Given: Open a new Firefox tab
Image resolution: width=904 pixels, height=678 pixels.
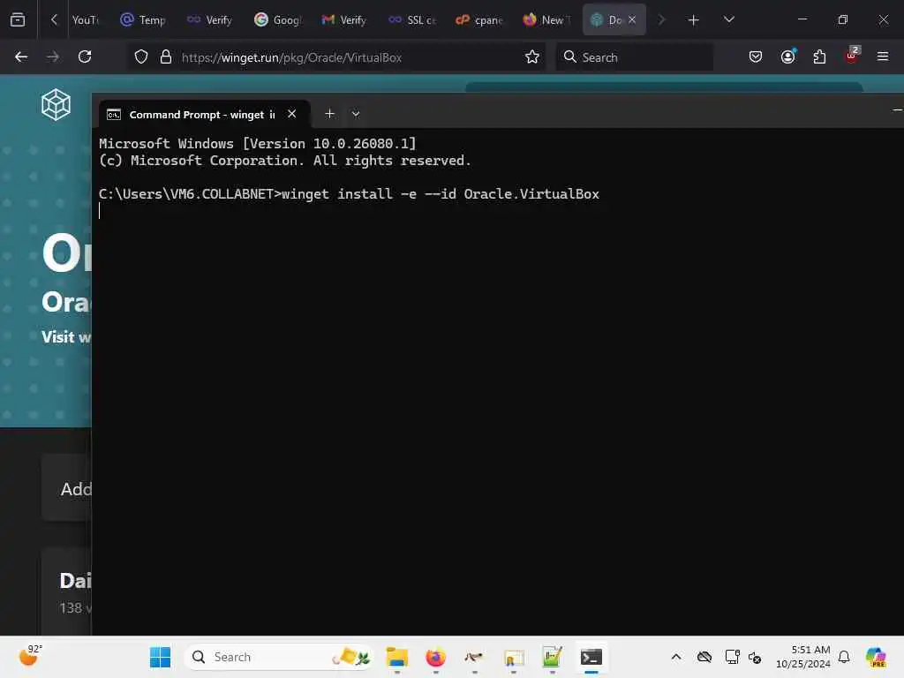Looking at the screenshot, I should [694, 20].
